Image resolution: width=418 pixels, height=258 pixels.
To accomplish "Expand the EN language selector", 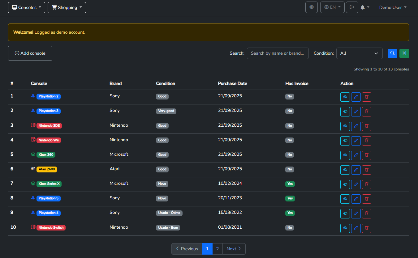I will [x=332, y=7].
